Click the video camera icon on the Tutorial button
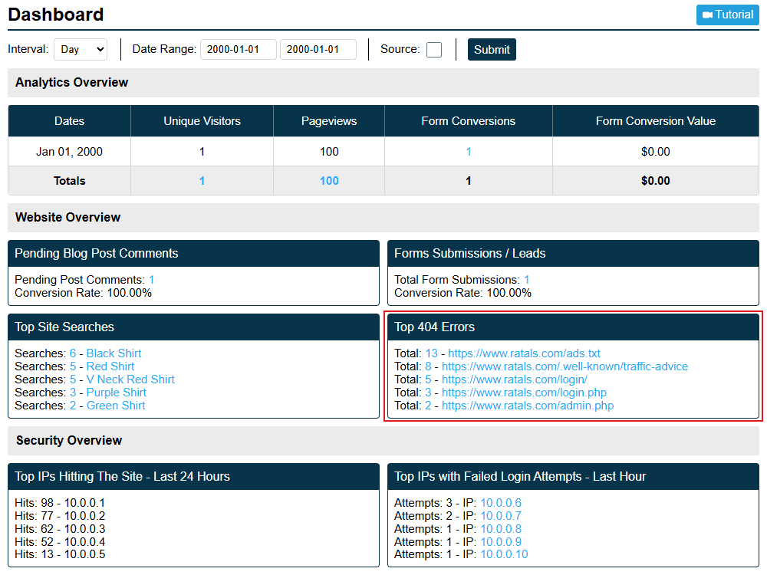 707,15
